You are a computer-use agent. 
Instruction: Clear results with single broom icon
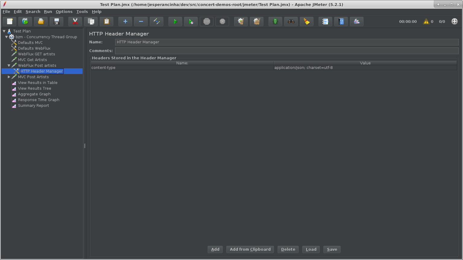241,21
